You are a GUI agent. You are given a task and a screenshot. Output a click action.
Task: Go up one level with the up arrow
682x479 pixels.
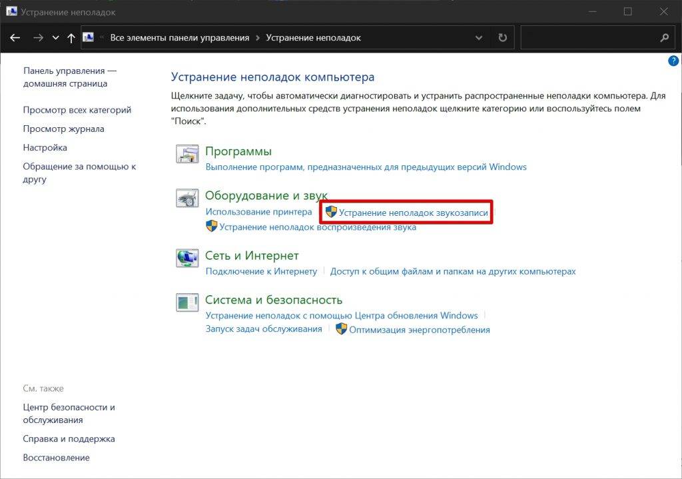[71, 38]
